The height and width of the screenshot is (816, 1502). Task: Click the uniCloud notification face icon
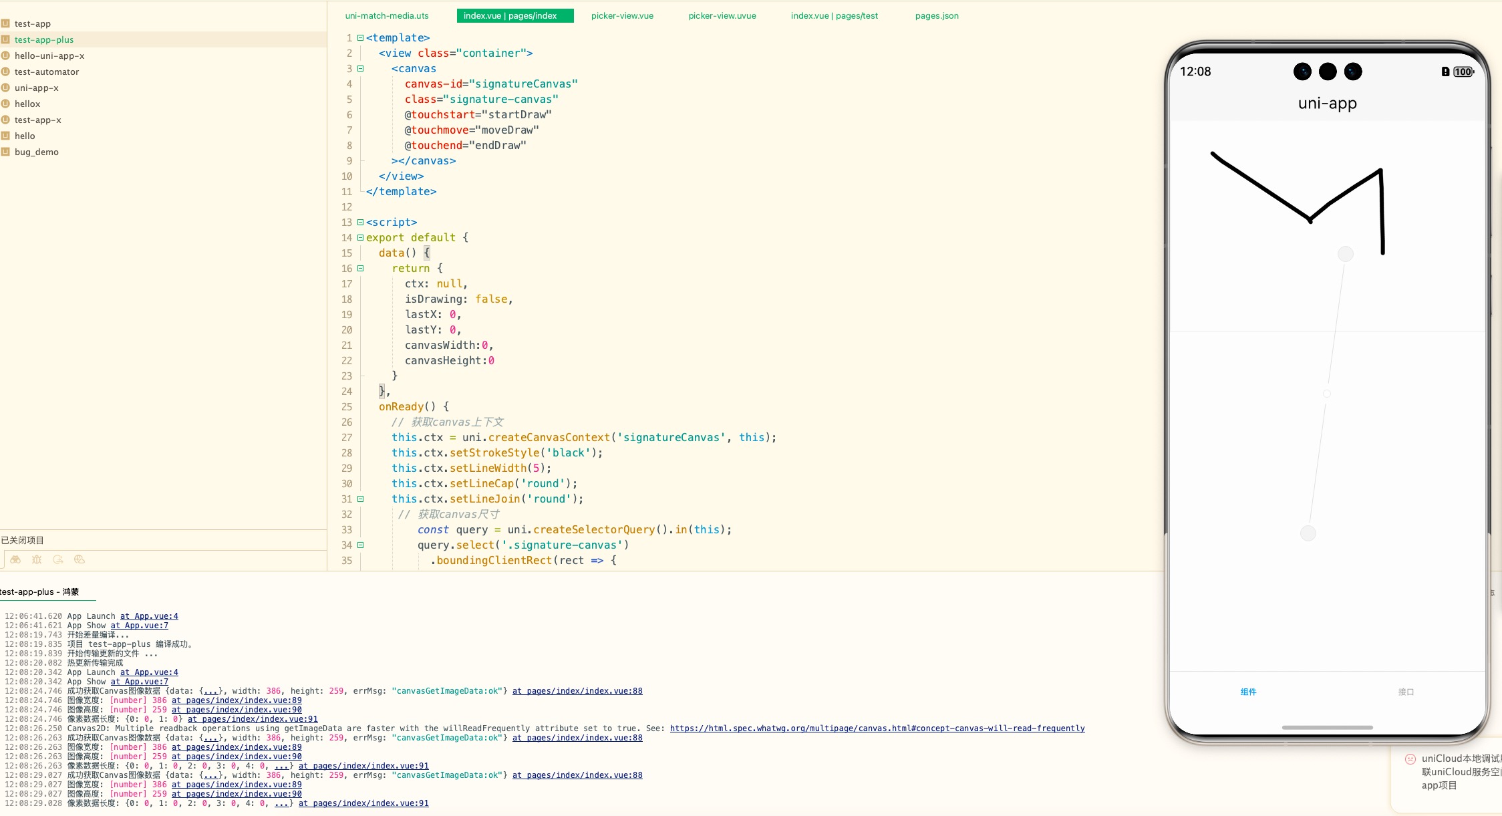pyautogui.click(x=1410, y=759)
